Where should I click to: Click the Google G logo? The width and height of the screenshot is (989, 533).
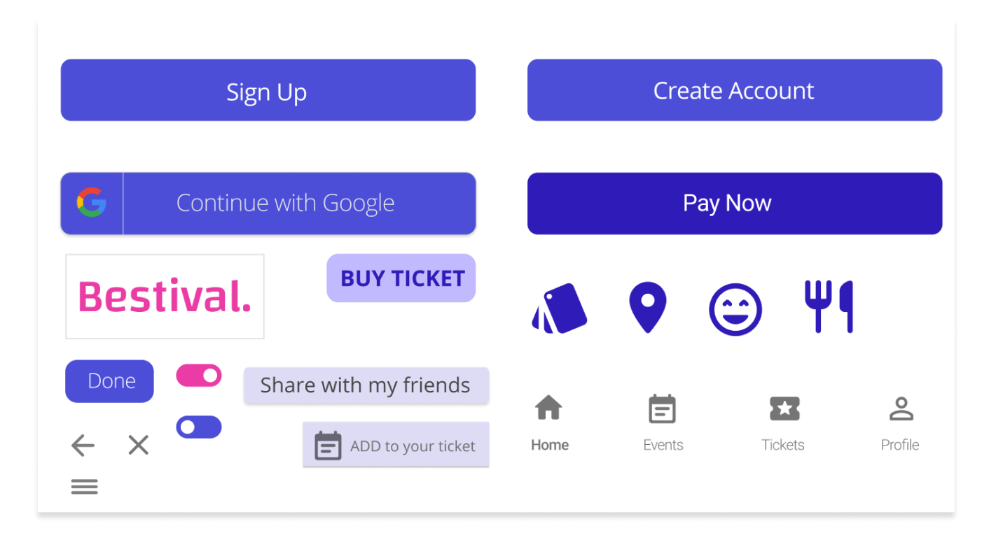pos(92,202)
